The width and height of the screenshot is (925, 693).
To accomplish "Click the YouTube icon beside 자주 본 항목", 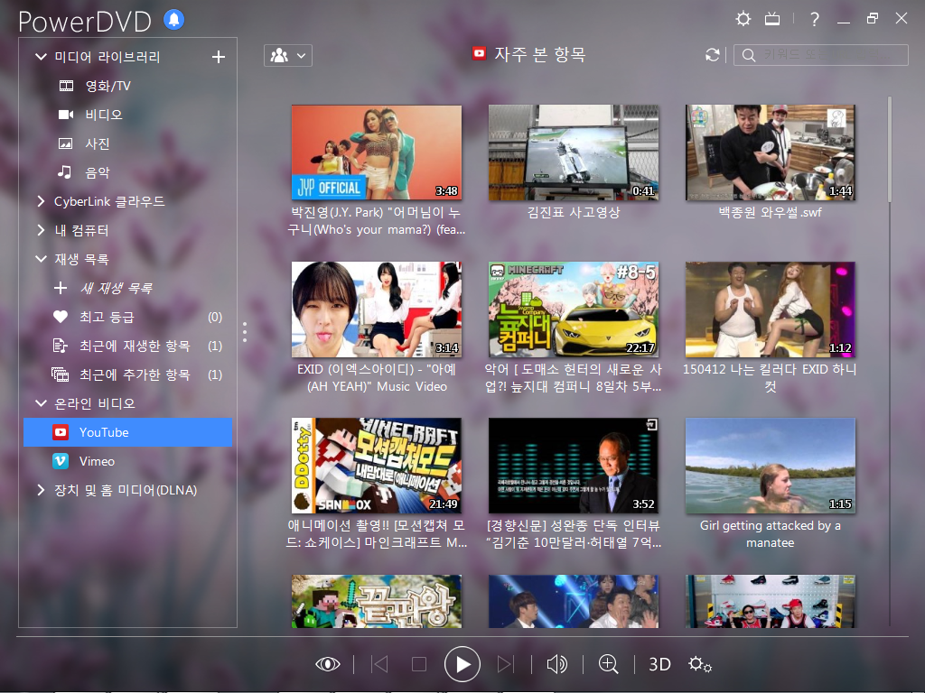I will pos(479,53).
